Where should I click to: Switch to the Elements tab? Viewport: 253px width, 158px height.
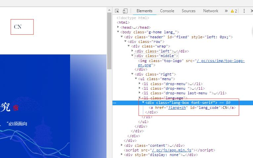[x=145, y=11]
